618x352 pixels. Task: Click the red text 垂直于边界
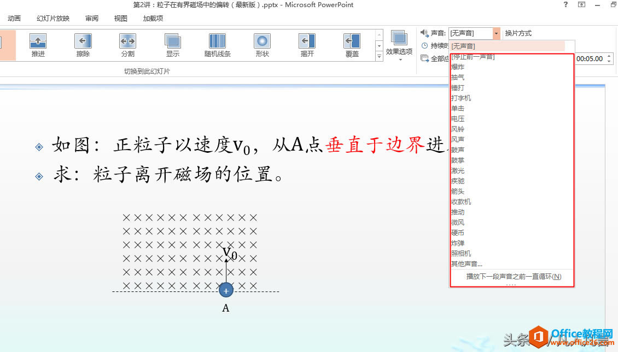pos(375,145)
